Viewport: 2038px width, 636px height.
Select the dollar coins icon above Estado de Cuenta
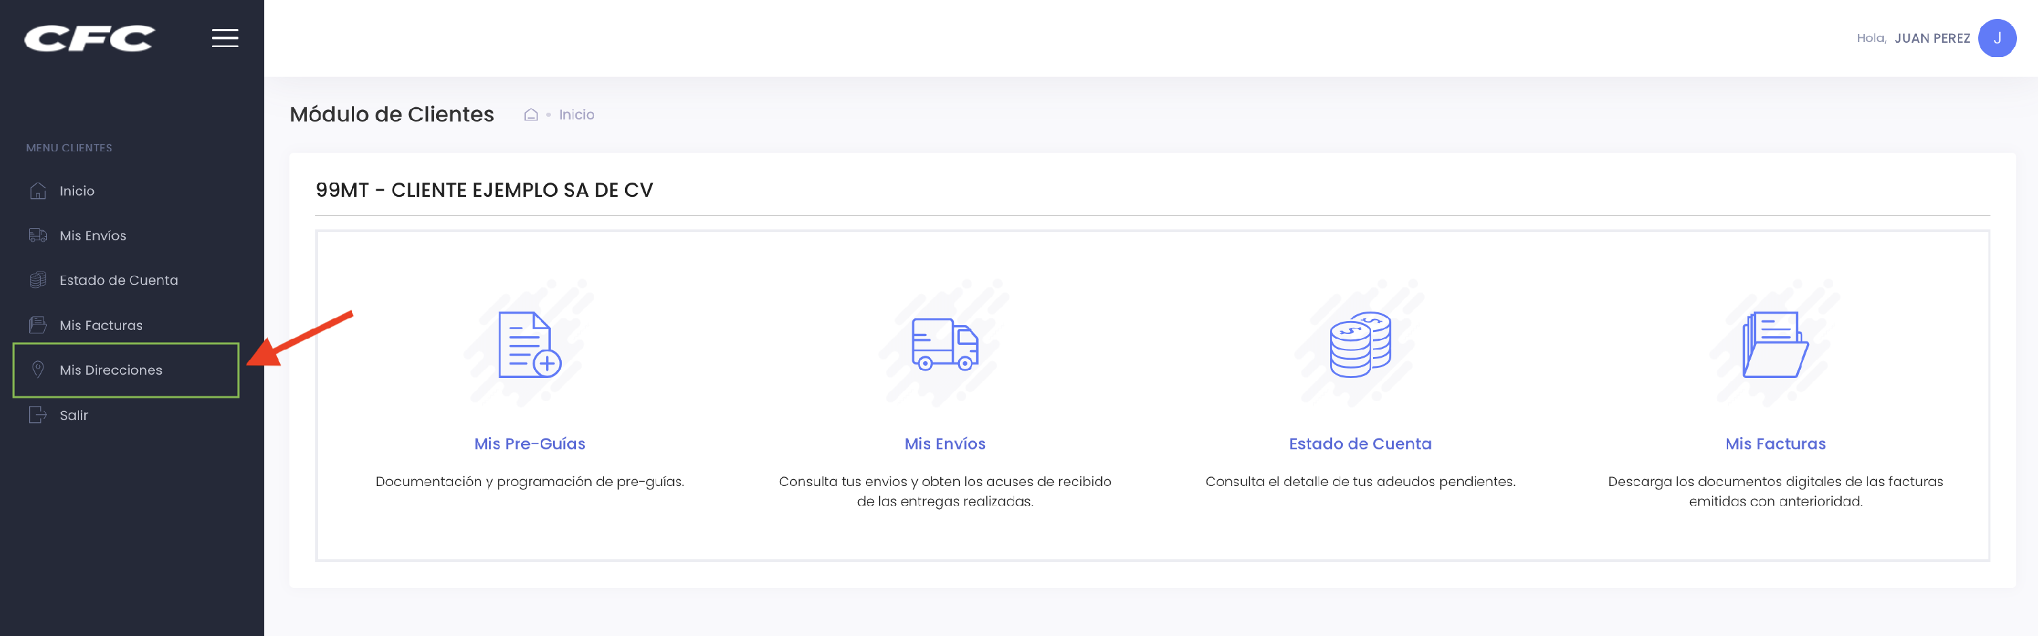tap(1360, 346)
